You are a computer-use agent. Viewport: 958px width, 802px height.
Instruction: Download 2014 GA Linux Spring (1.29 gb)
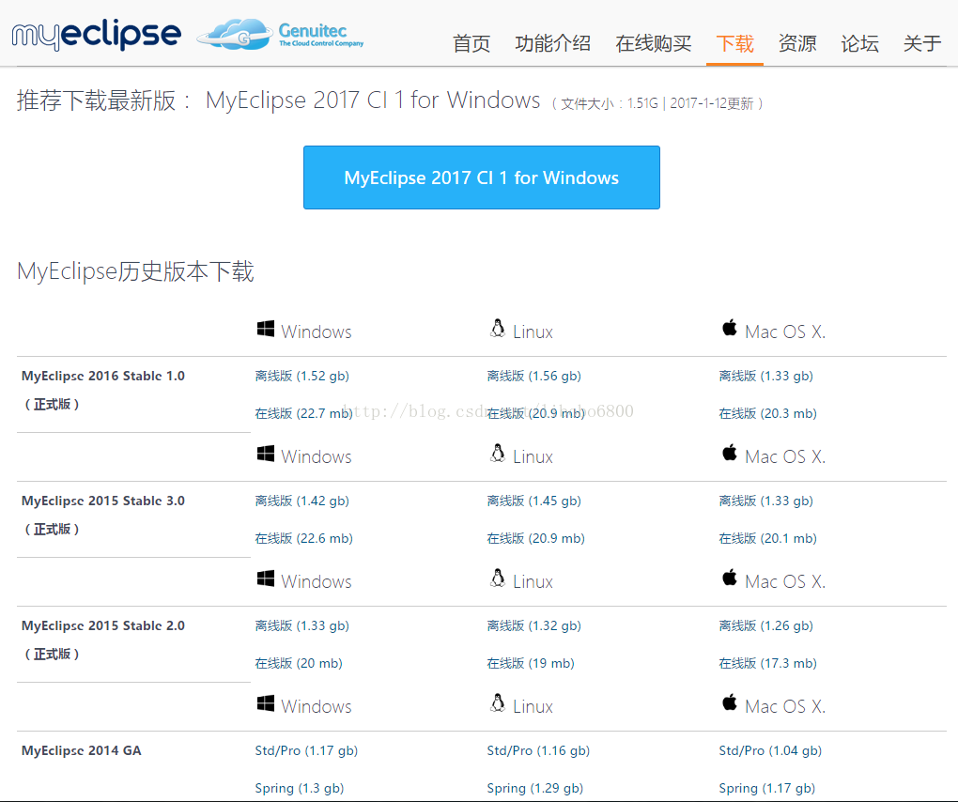pyautogui.click(x=535, y=788)
